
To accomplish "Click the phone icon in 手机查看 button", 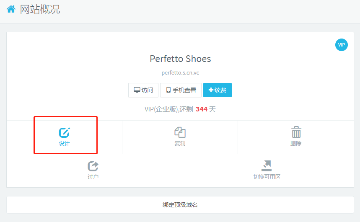I will 168,90.
